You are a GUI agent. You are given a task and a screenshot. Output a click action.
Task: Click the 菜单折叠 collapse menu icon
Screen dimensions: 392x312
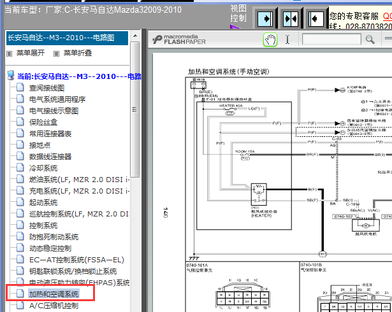57,53
